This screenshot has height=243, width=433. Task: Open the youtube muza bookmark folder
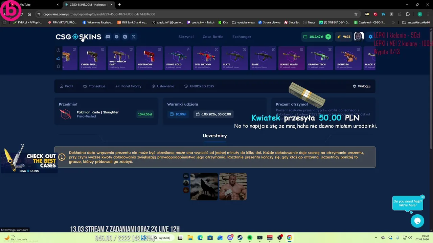(244, 23)
